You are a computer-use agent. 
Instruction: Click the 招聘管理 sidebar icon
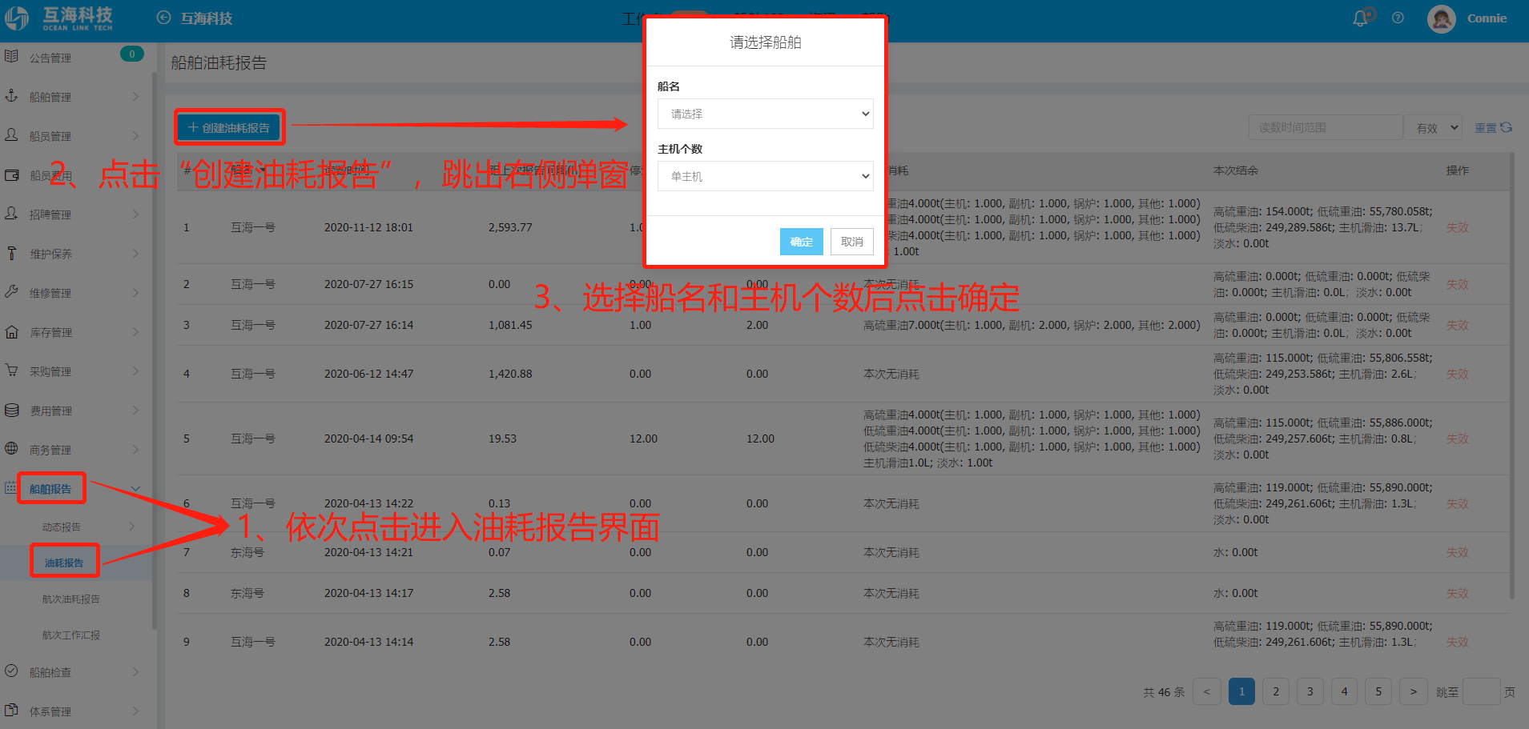pyautogui.click(x=11, y=214)
